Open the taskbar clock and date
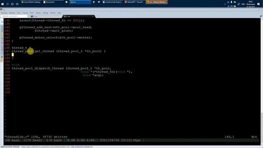This screenshot has width=263, height=148. coord(251,4)
